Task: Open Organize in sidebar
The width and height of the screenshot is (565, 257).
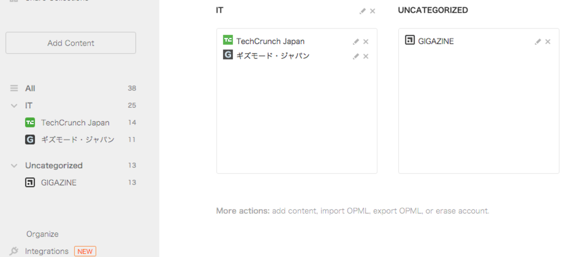Action: (x=42, y=234)
